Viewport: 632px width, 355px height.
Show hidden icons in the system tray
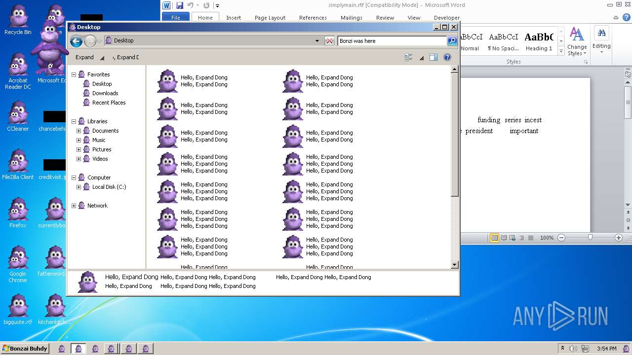pyautogui.click(x=562, y=349)
